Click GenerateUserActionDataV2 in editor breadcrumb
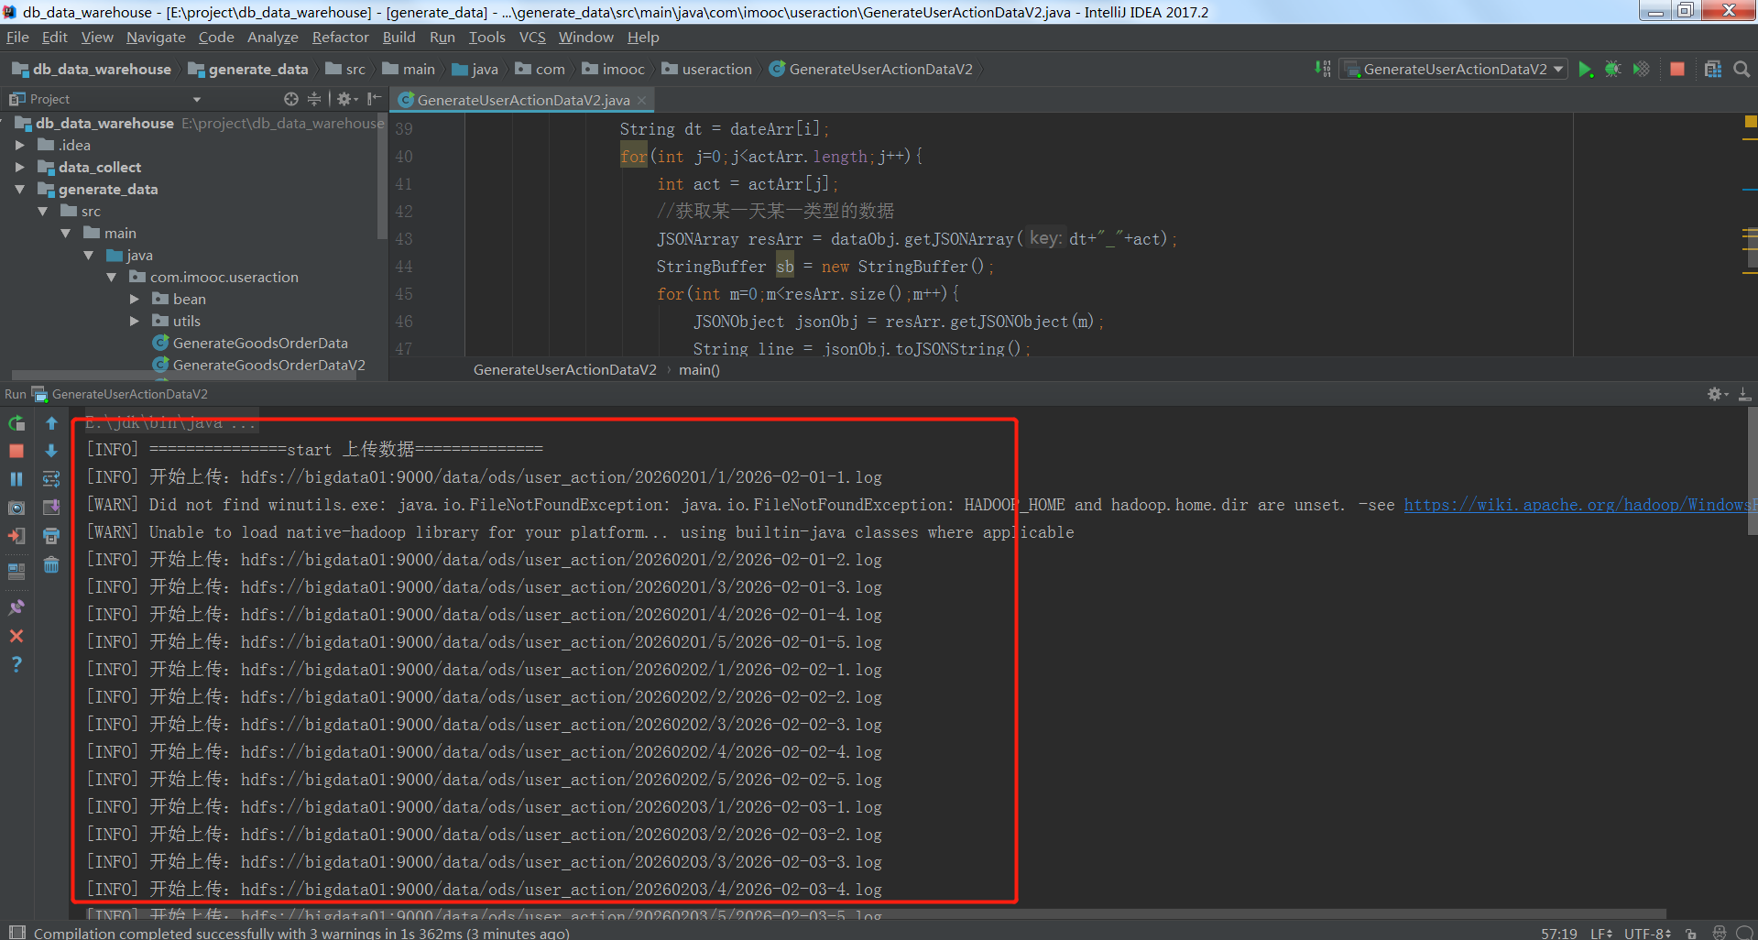The width and height of the screenshot is (1758, 940). coord(564,370)
